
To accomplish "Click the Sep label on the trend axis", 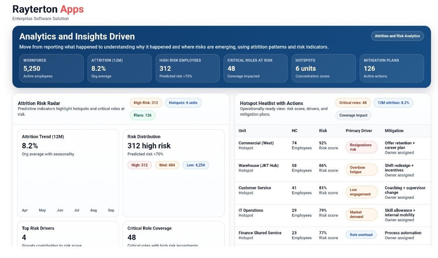I will tap(110, 210).
